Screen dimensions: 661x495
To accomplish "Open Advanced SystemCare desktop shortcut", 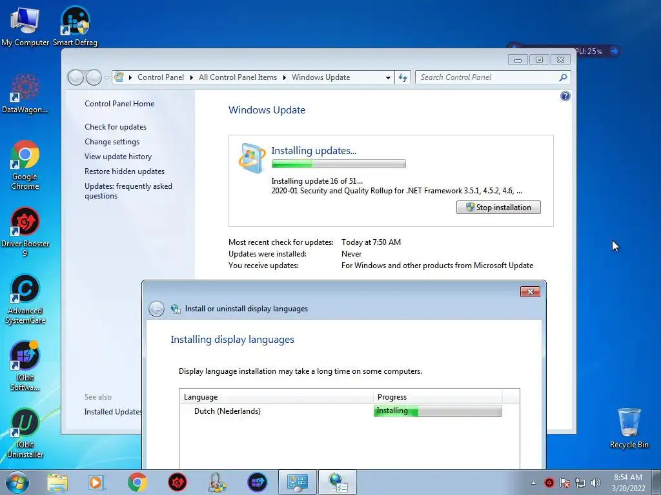I will [x=25, y=299].
